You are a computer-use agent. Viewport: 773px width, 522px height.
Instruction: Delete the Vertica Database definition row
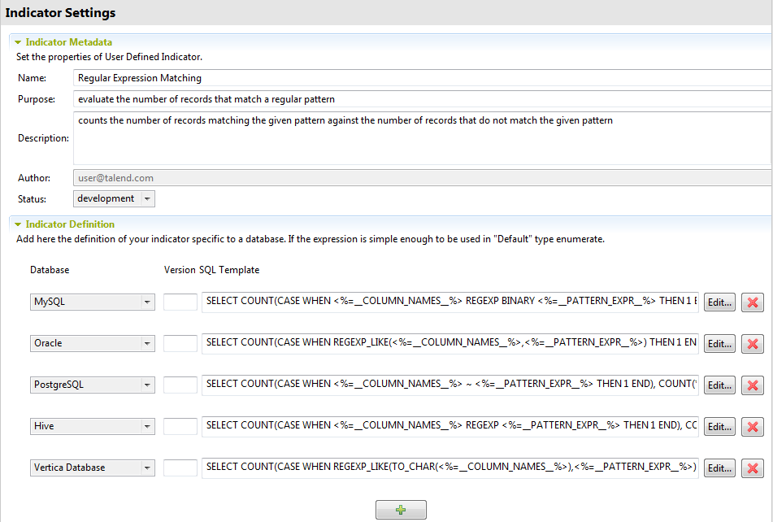[752, 468]
